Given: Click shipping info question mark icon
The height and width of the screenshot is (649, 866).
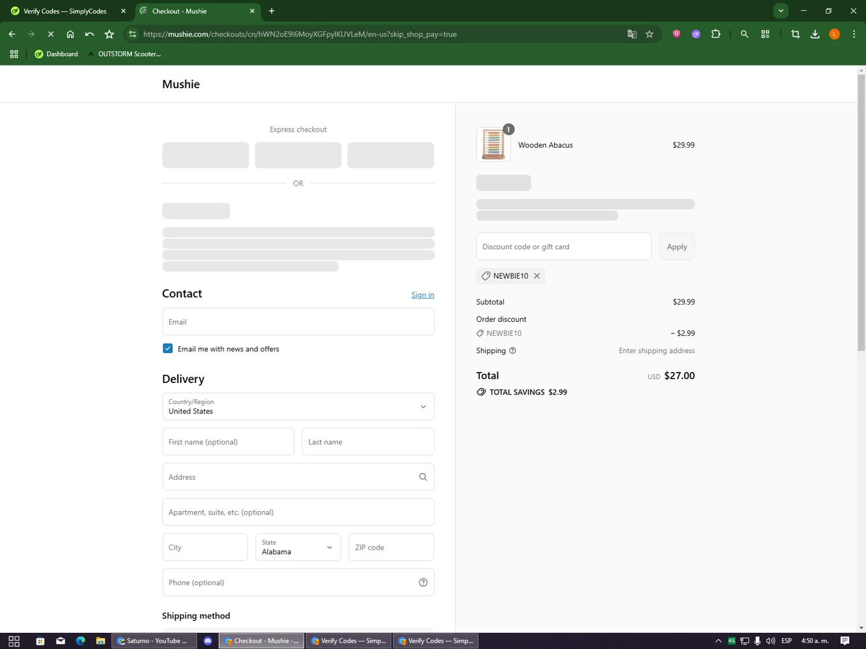Looking at the screenshot, I should point(513,351).
